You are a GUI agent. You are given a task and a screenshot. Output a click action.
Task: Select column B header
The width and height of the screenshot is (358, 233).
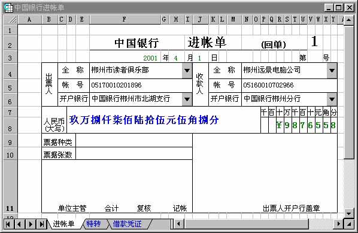point(49,20)
